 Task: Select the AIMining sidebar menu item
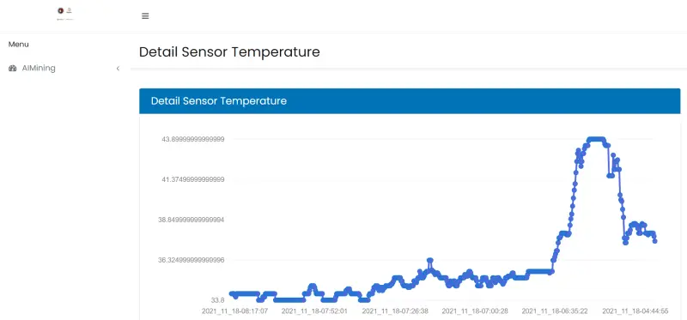65,69
